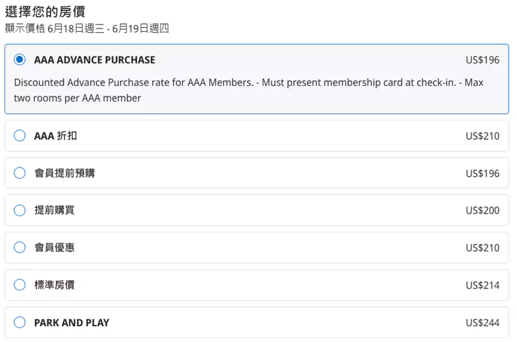The image size is (517, 343).
Task: Choose the 標準房價 radio button
Action: tap(20, 285)
